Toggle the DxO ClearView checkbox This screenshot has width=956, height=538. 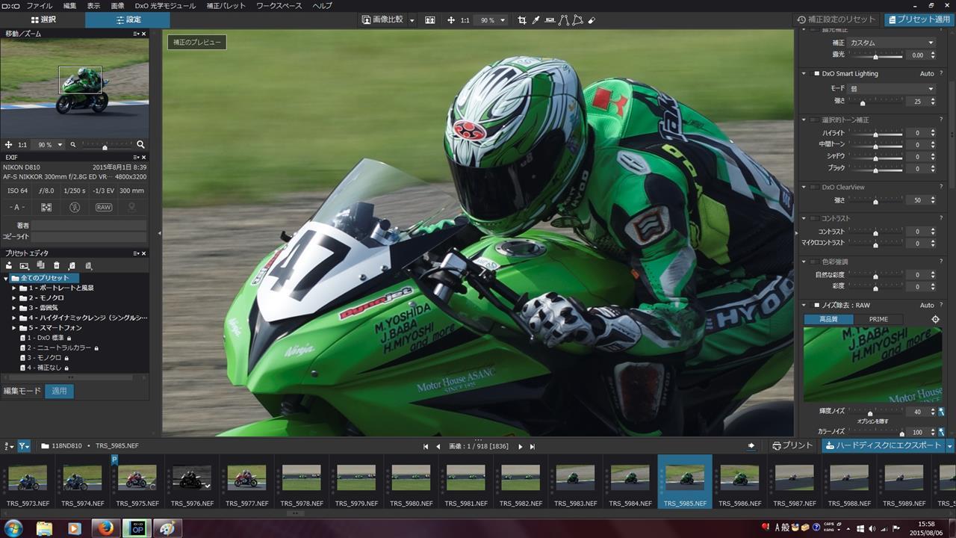(816, 187)
